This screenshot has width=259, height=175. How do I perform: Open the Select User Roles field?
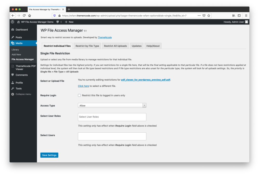coord(112,117)
